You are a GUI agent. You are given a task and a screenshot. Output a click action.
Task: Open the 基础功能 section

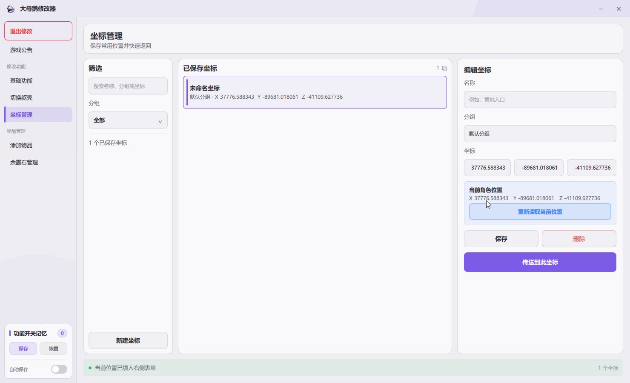tap(38, 80)
